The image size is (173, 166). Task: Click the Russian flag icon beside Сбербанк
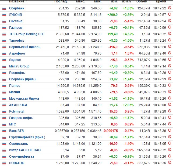pyautogui.click(x=4, y=8)
